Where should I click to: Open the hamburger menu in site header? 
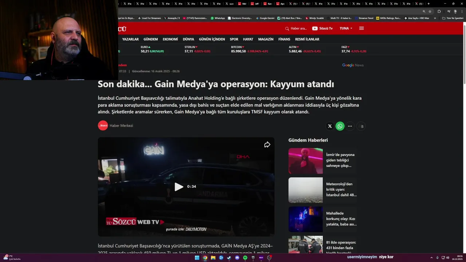pos(362,28)
